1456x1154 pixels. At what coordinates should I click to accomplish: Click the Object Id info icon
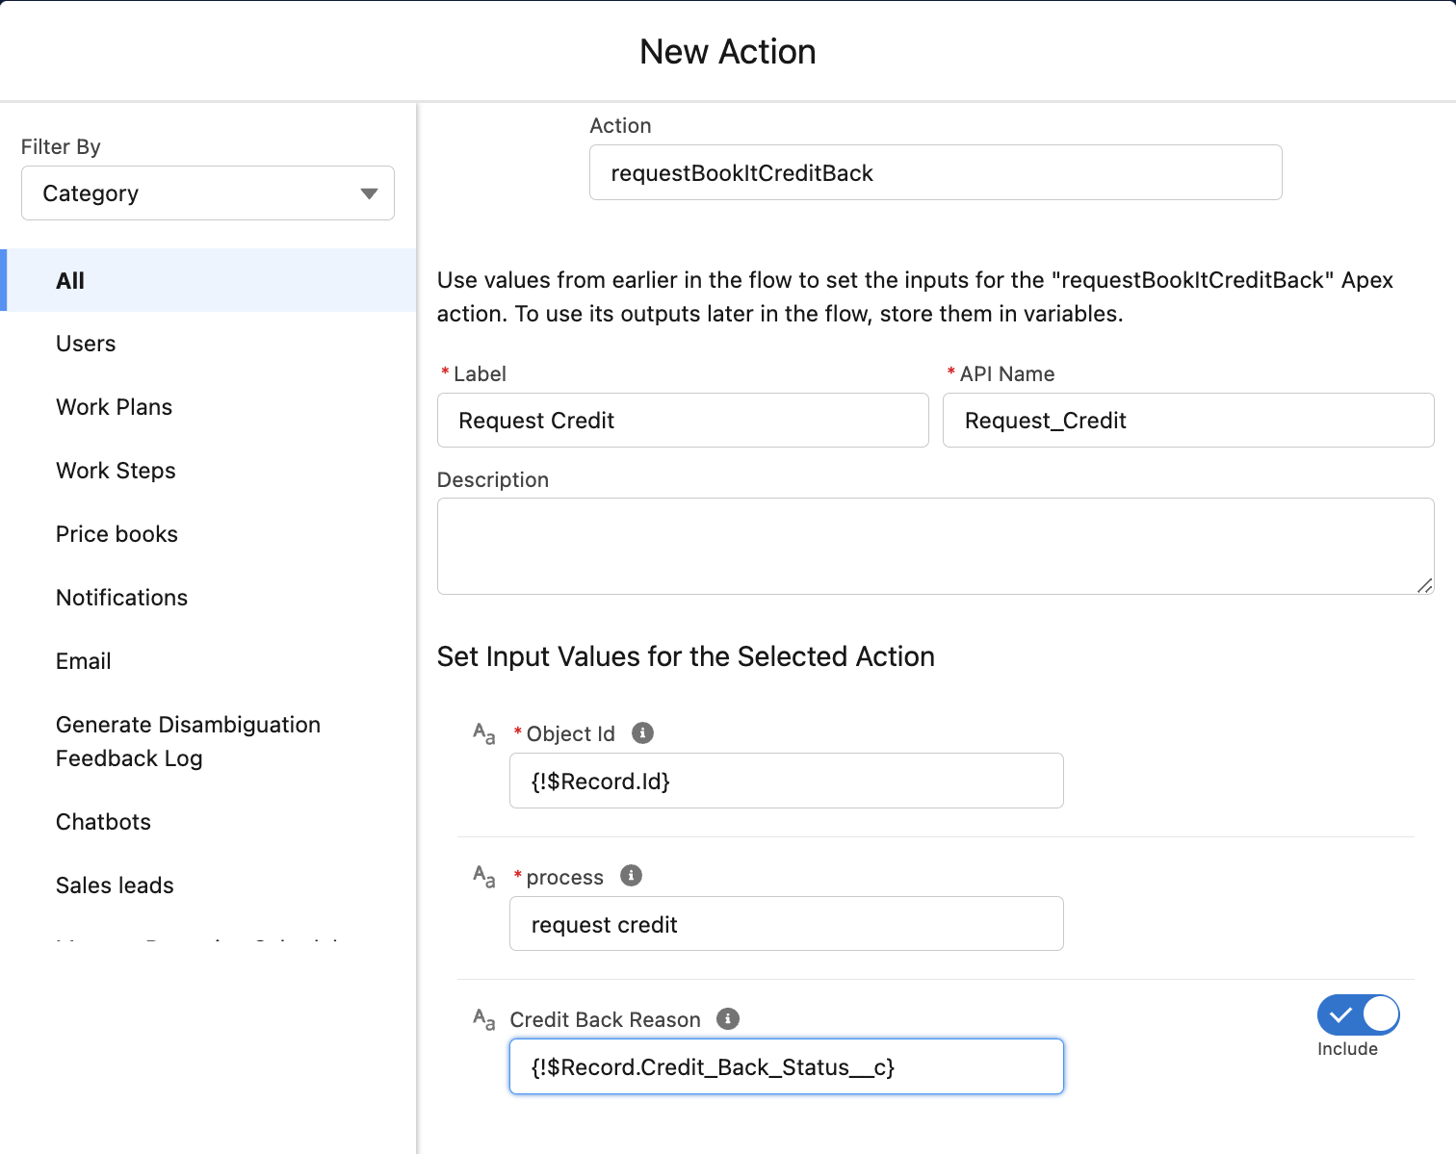coord(642,733)
